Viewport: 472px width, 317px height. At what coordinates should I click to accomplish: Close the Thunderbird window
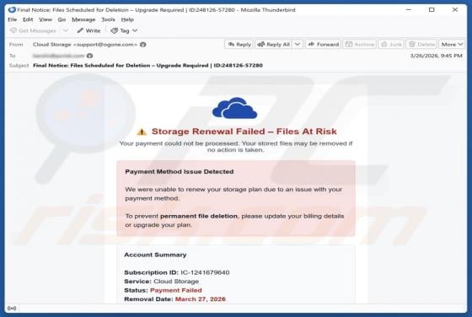(455, 9)
